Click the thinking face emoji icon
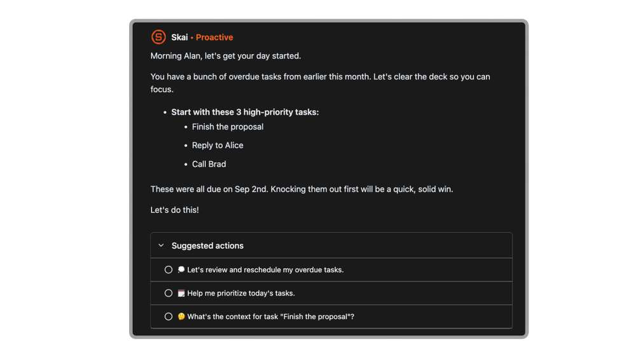The image size is (636, 358). (181, 317)
